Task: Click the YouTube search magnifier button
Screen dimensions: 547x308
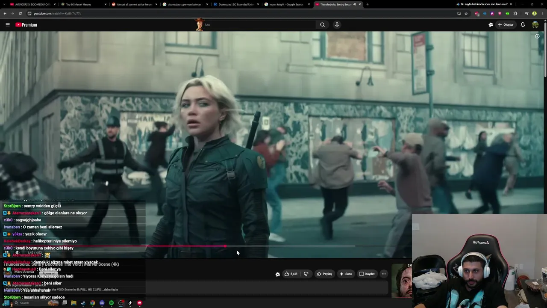Action: coord(323,25)
